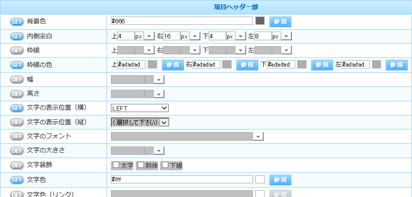Click the 文字色 white color swatch

[260, 180]
